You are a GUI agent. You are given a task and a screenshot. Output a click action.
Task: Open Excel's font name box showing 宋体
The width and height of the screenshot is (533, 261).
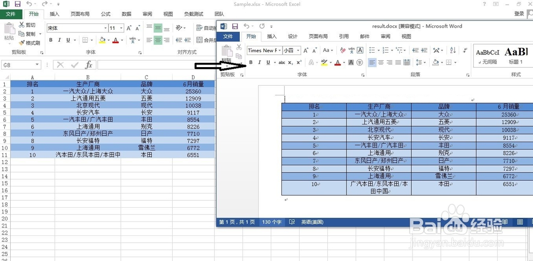tap(77, 28)
